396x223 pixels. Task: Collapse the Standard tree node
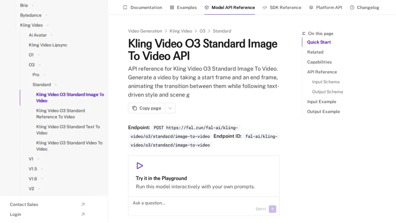pyautogui.click(x=56, y=85)
